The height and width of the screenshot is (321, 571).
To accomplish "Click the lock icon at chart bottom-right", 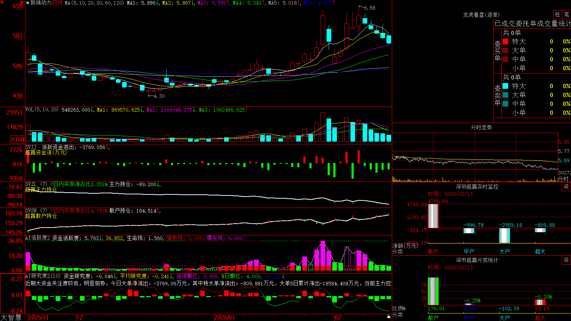I will click(389, 317).
